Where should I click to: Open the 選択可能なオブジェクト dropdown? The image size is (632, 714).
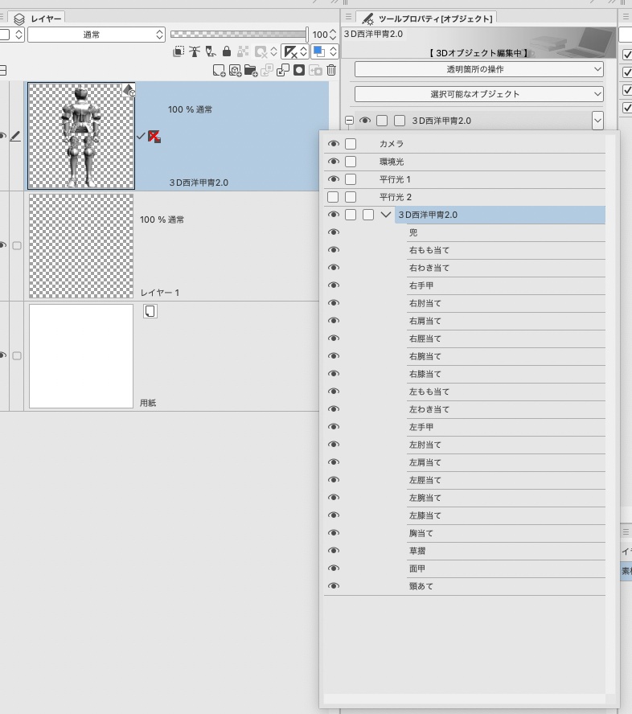(479, 94)
